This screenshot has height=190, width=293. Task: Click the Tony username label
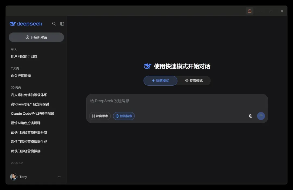tap(23, 177)
